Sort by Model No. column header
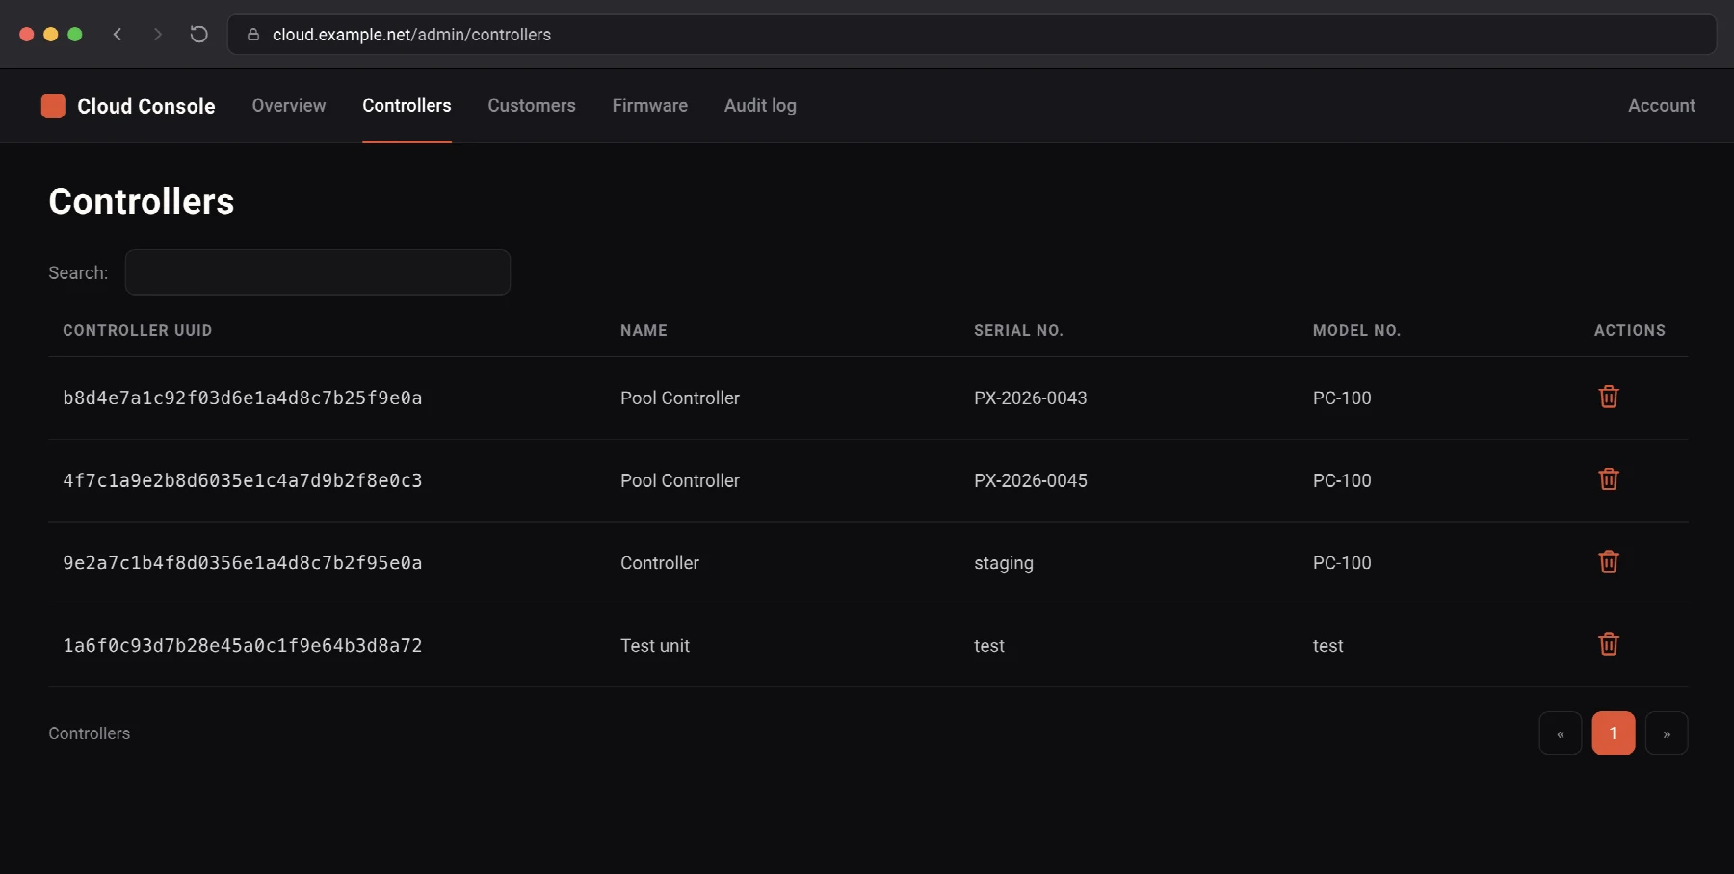This screenshot has width=1734, height=874. tap(1356, 330)
